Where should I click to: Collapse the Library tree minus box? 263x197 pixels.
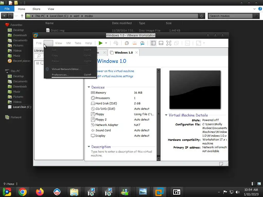tap(37, 63)
